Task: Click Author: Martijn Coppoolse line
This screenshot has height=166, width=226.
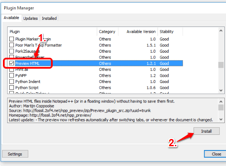Action: 32,106
